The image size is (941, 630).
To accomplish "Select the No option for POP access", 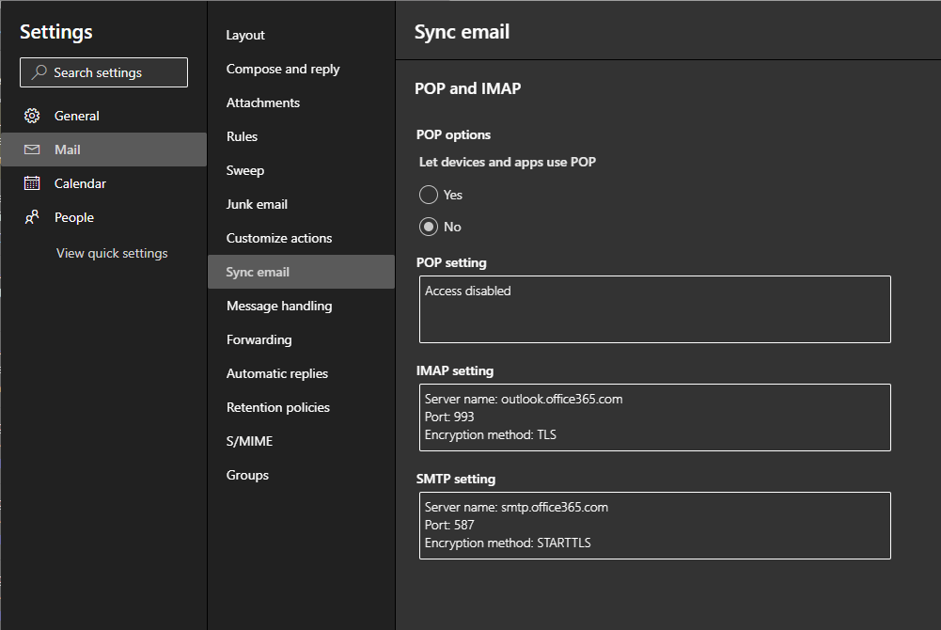I will pos(428,227).
